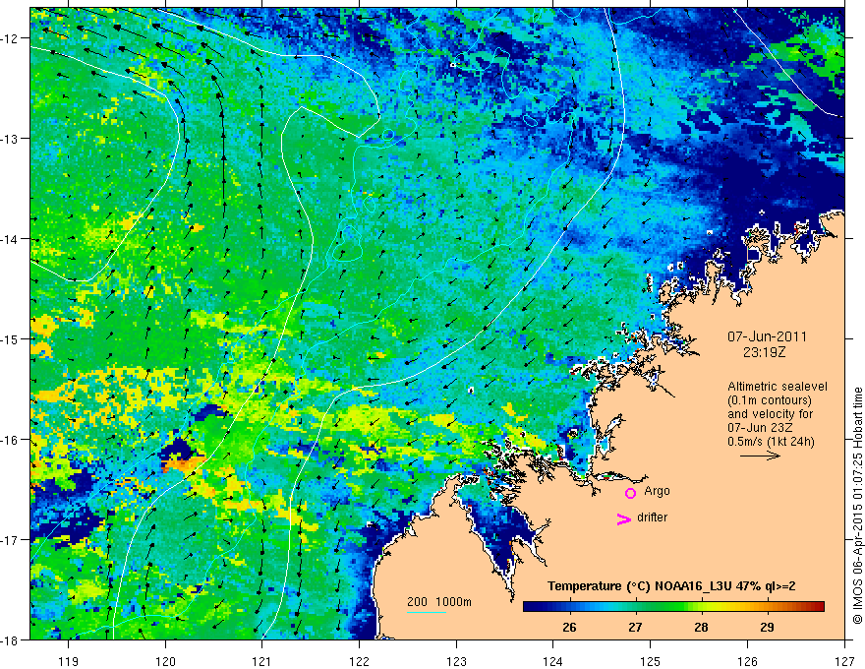Click the '(0.1m contours)' caption line
865x669 pixels.
pyautogui.click(x=770, y=400)
